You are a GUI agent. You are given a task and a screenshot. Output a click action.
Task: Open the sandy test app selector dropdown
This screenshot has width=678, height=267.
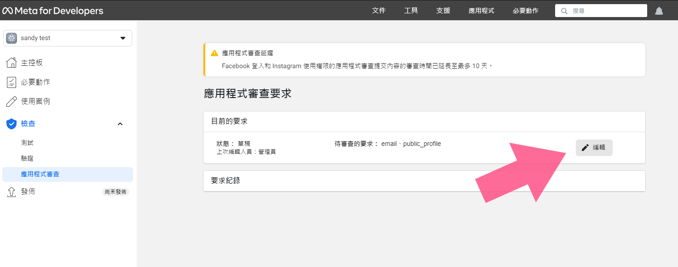coord(68,38)
